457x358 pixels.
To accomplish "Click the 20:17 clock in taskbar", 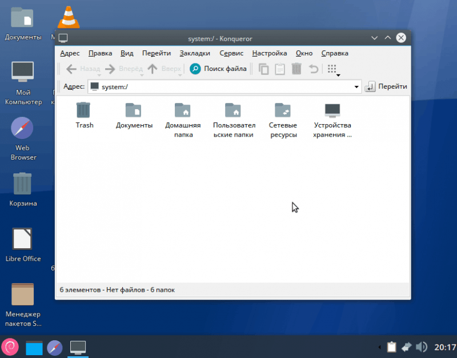I will point(445,347).
